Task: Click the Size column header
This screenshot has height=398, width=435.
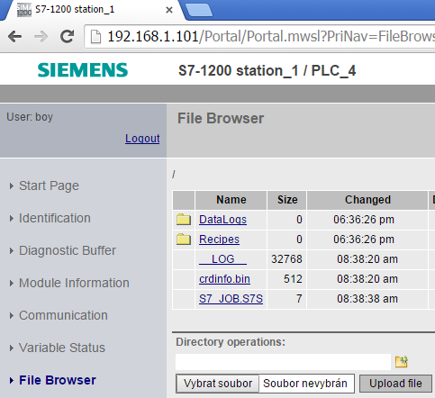Action: [x=287, y=200]
